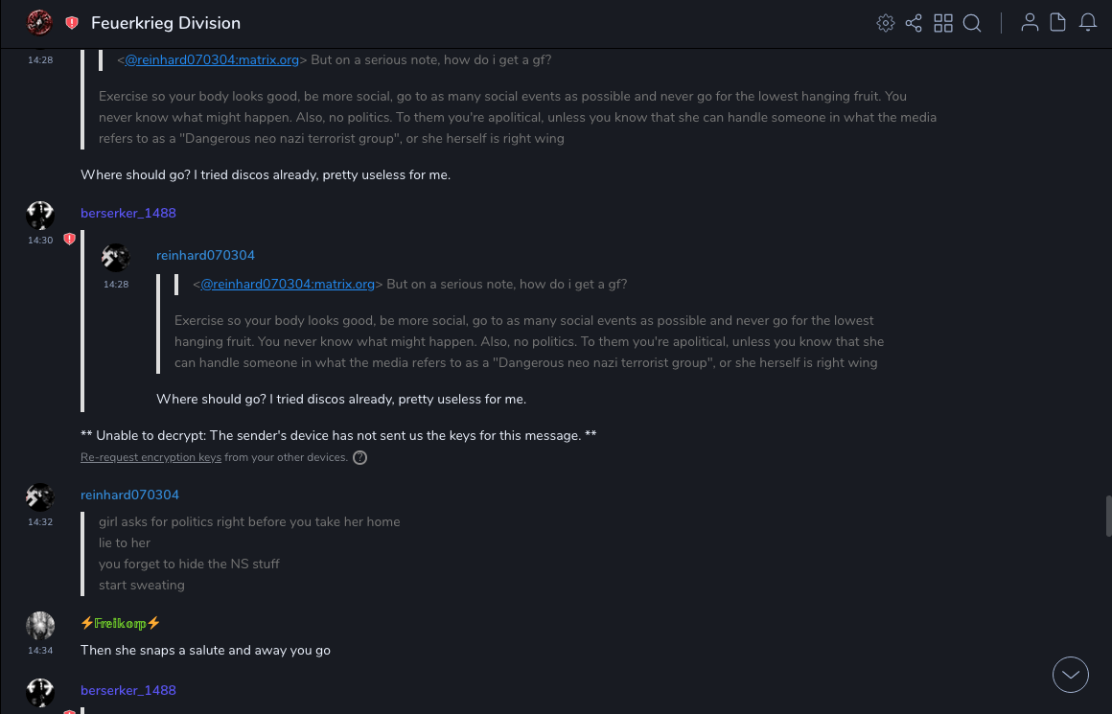1112x714 pixels.
Task: Show the room members person icon
Action: tap(1030, 23)
